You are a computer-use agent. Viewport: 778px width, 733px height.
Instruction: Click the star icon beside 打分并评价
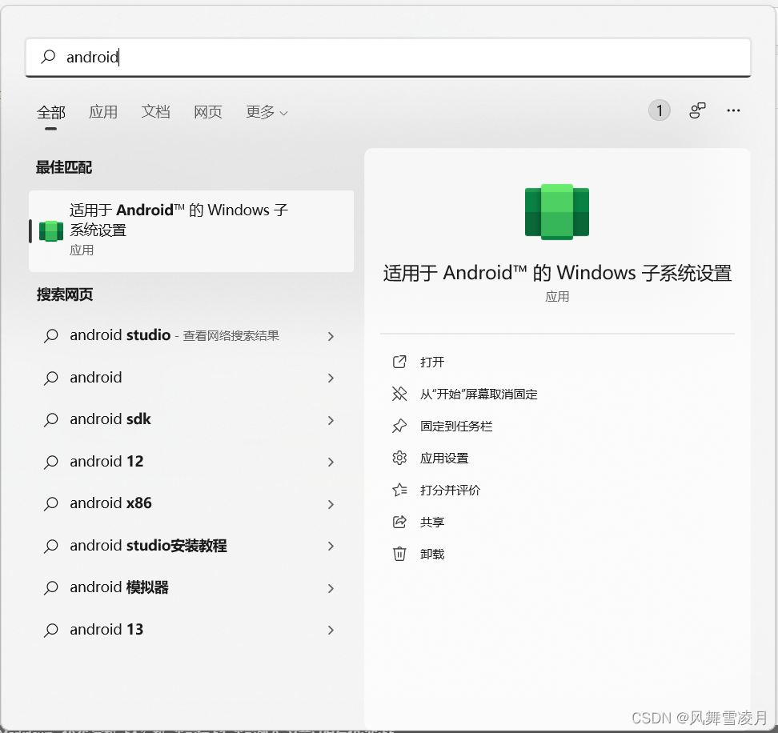(399, 490)
